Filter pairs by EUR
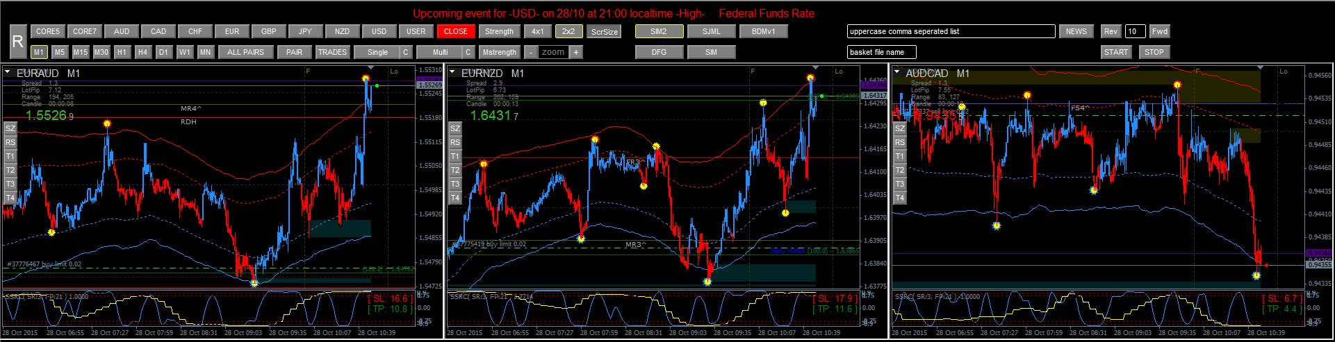Viewport: 1335px width, 342px height. pyautogui.click(x=232, y=31)
